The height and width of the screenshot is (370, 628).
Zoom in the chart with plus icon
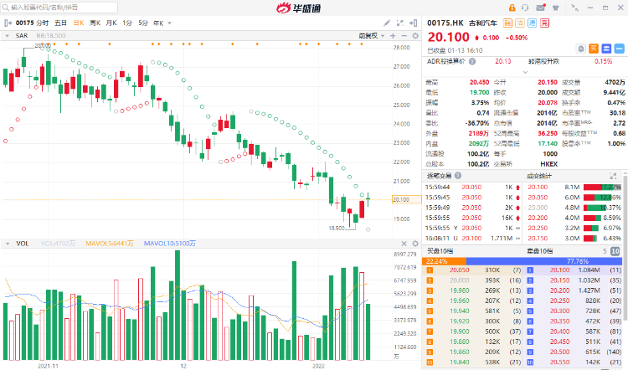393,36
